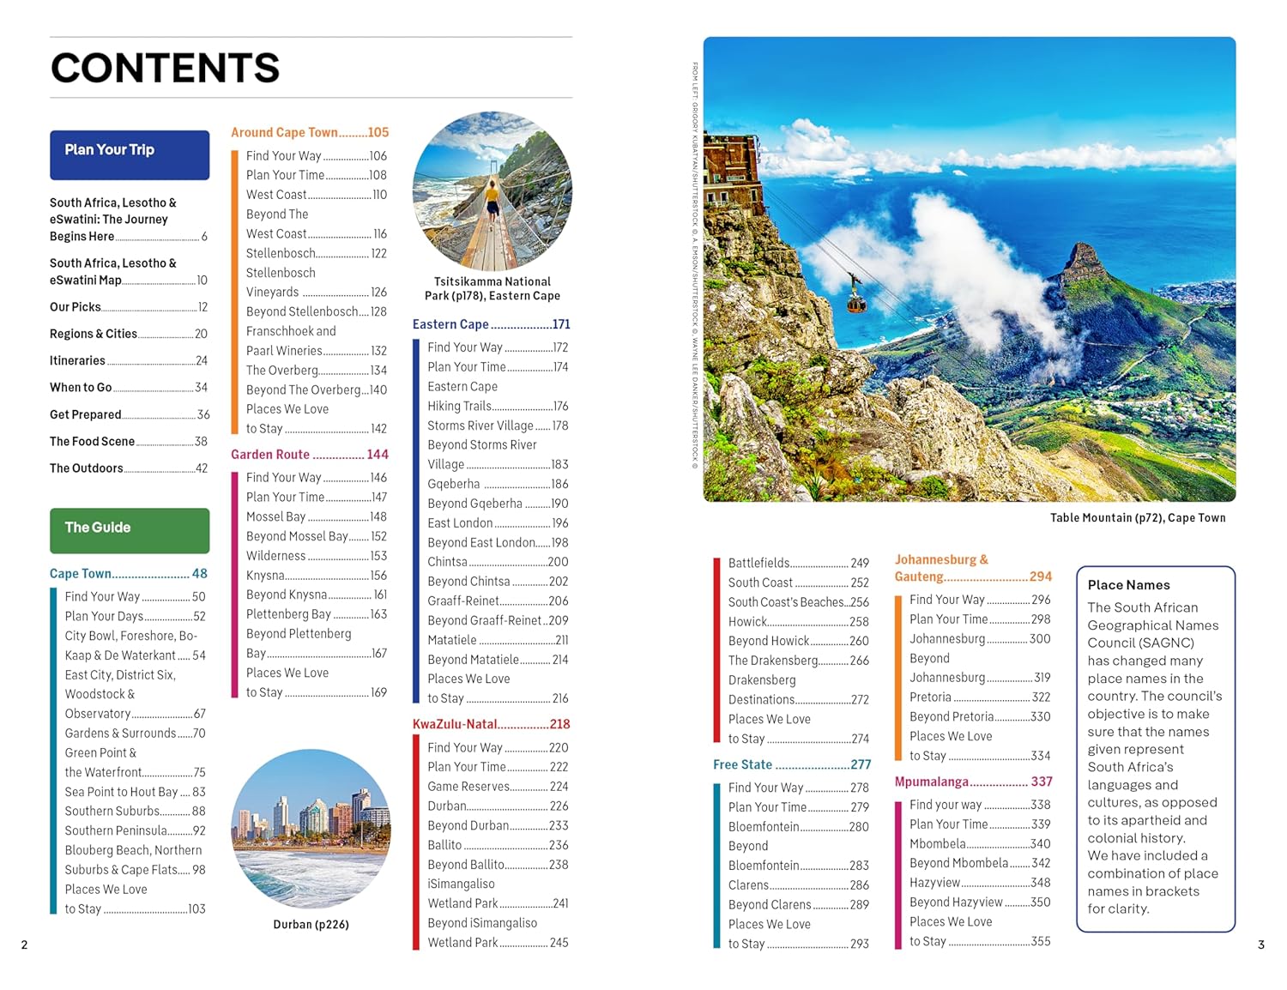Click the green The Guide banner
The width and height of the screenshot is (1287, 990).
coord(130,530)
